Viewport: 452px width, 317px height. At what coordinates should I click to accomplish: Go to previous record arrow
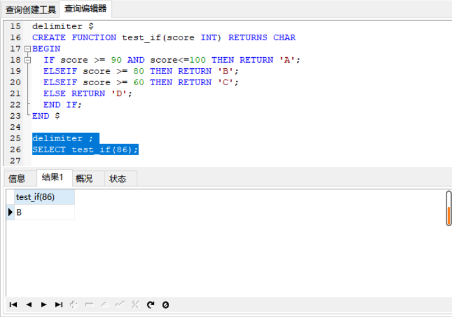pyautogui.click(x=29, y=305)
